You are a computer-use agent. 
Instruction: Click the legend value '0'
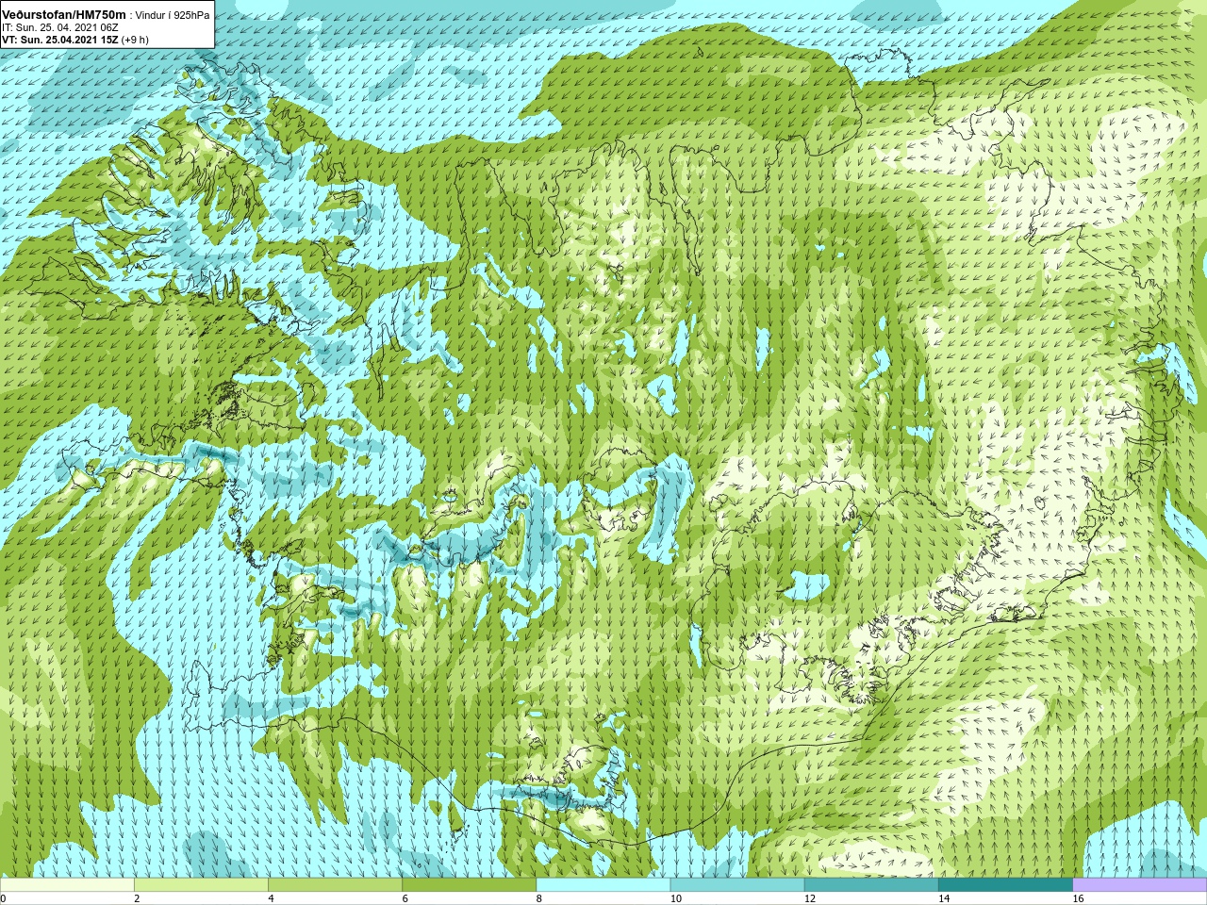(3, 898)
